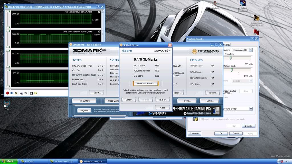Image resolution: width=292 pixels, height=164 pixels.
Task: Open the red DC desktop shortcut icon
Action: point(256,32)
